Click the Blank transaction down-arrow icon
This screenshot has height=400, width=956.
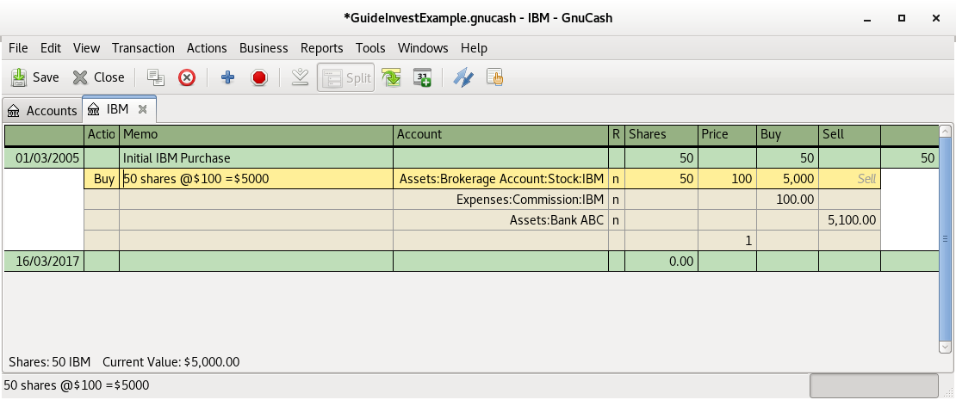click(300, 77)
